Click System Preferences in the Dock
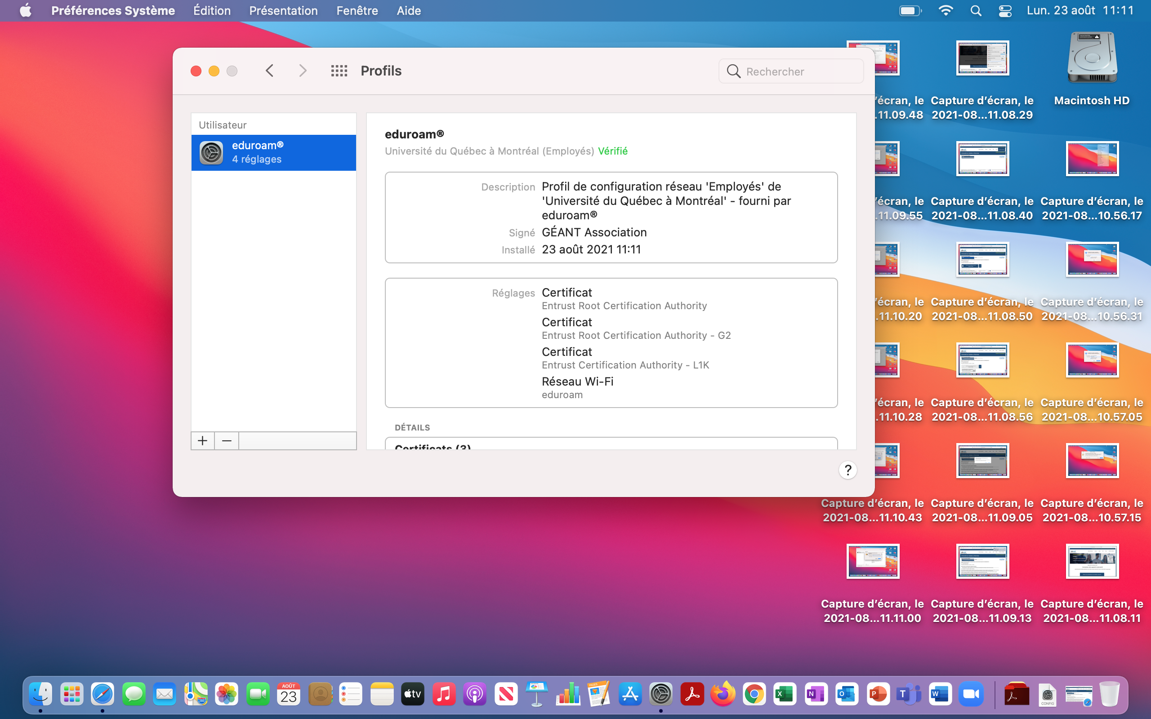This screenshot has height=719, width=1151. click(661, 694)
